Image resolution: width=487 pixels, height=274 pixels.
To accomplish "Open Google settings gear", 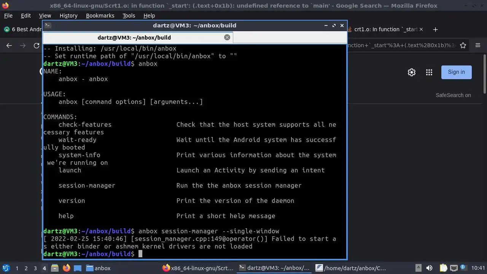I will pyautogui.click(x=412, y=72).
